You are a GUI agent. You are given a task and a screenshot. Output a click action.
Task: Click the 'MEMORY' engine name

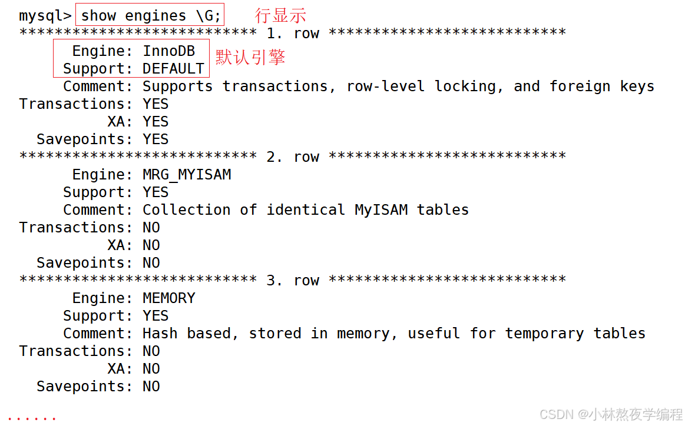coord(168,298)
